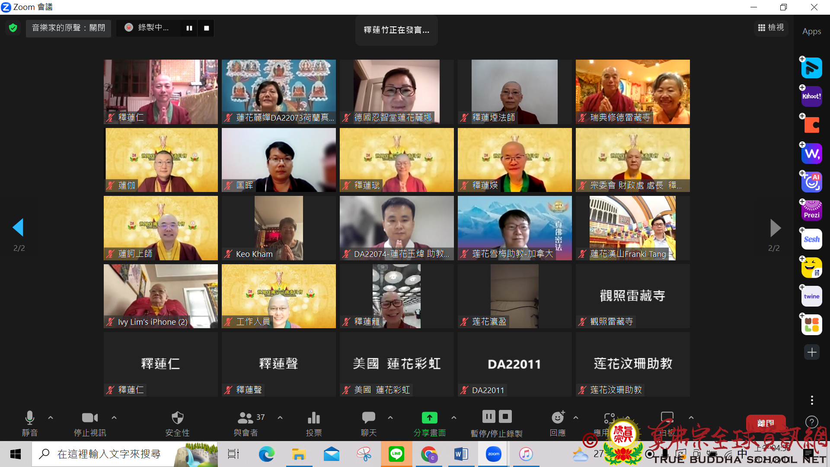Image resolution: width=830 pixels, height=467 pixels.
Task: Expand the participants options arrow
Action: (x=280, y=418)
